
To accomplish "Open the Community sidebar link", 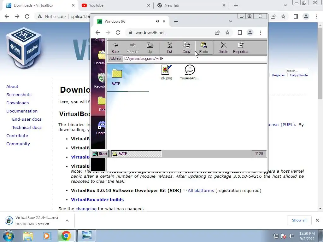I will tap(18, 144).
